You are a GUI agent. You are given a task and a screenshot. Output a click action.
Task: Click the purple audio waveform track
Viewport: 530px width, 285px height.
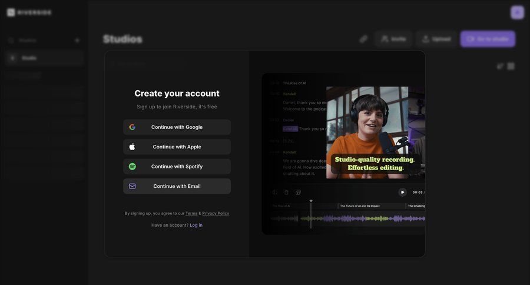pos(348,218)
